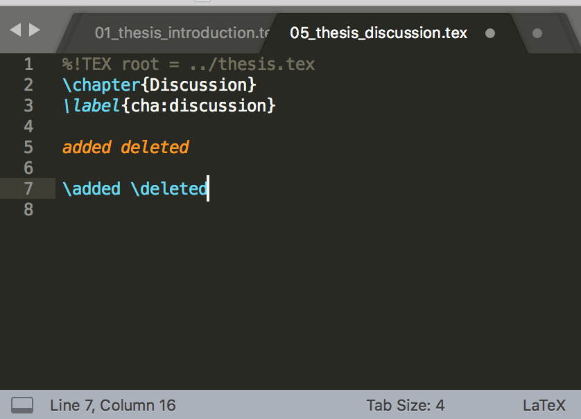Image resolution: width=581 pixels, height=419 pixels.
Task: Switch to the 01_thesis_introduction.tex tab
Action: coord(180,33)
